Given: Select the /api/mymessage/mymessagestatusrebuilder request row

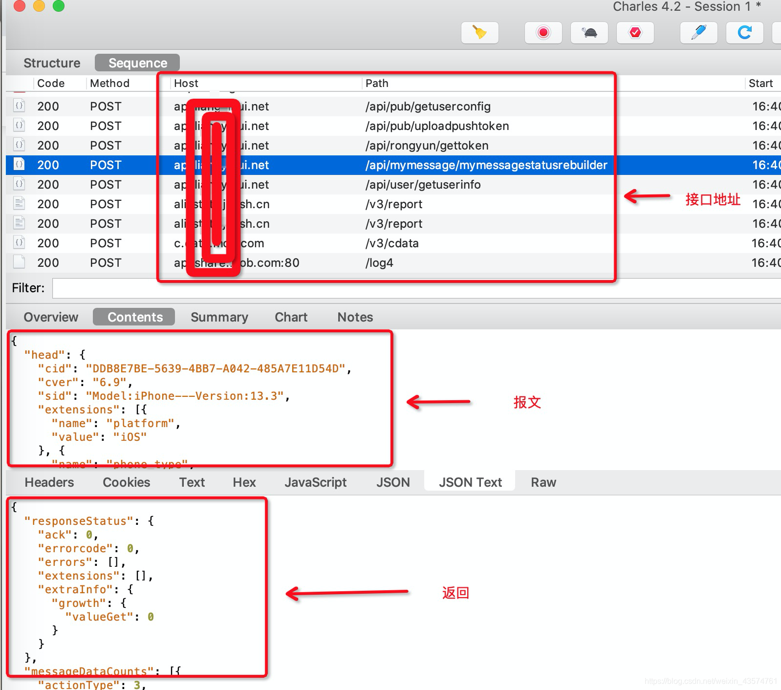Looking at the screenshot, I should point(393,165).
